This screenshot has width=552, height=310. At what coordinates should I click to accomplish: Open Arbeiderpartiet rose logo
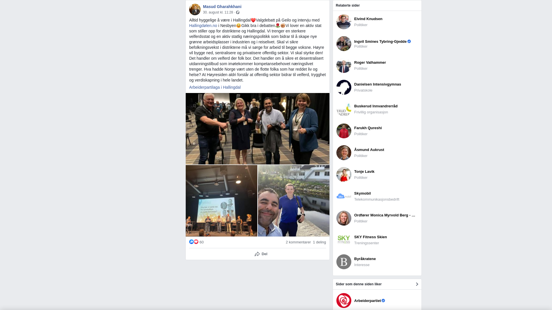[x=344, y=301]
